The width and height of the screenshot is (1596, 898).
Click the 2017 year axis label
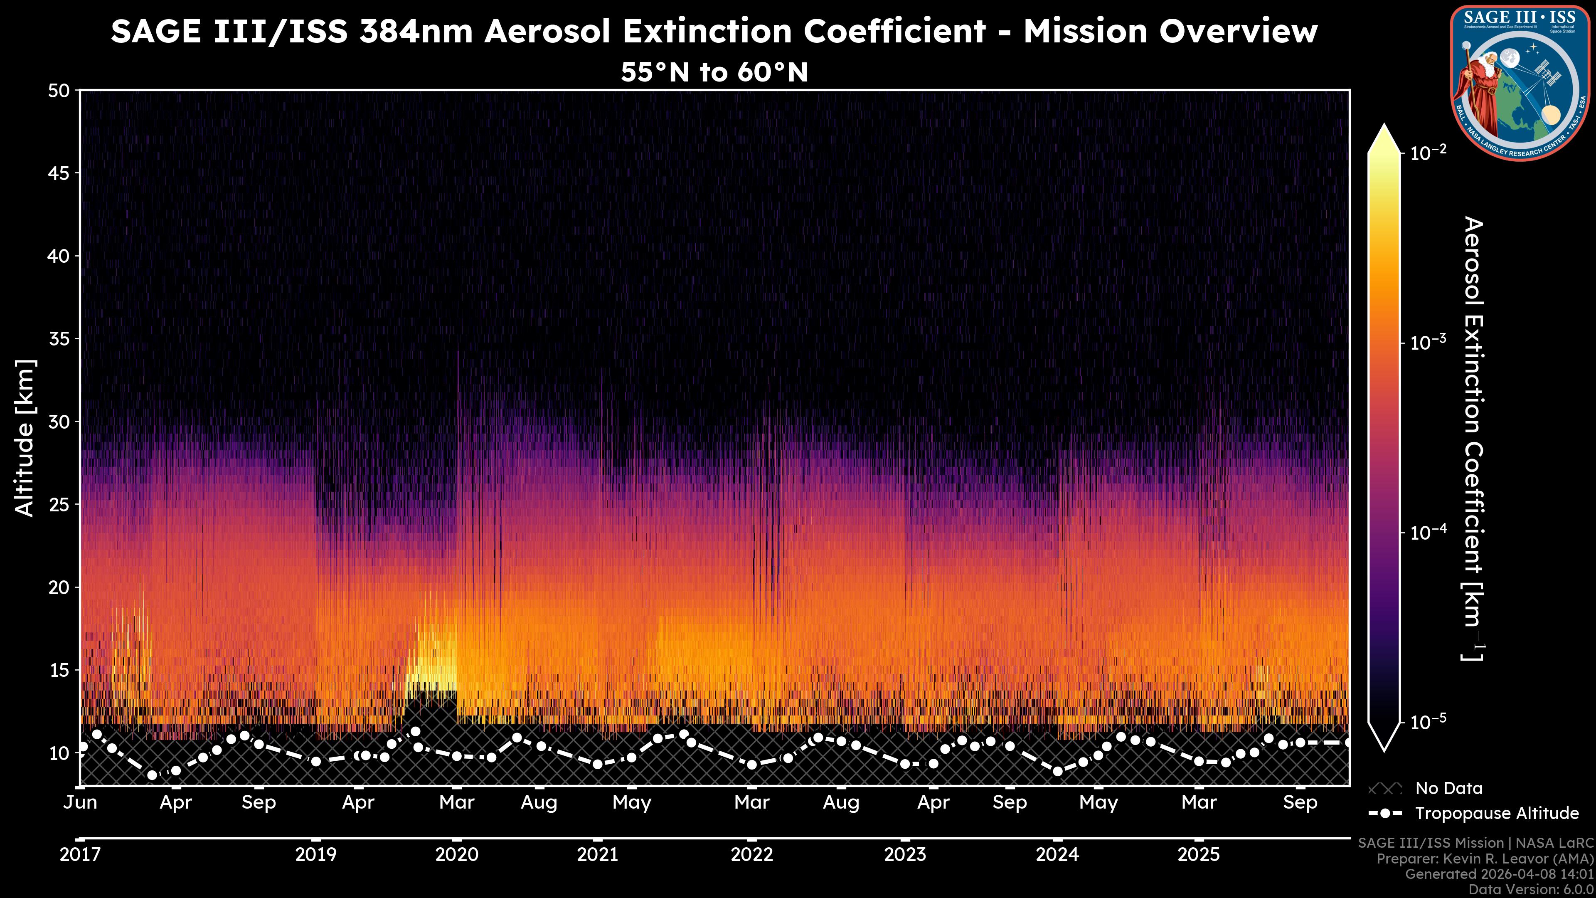tap(80, 855)
